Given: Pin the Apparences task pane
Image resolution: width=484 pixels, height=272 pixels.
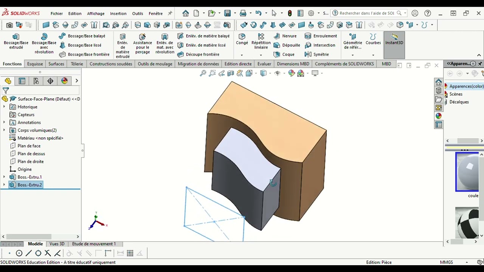Looking at the screenshot, I should tap(480, 64).
